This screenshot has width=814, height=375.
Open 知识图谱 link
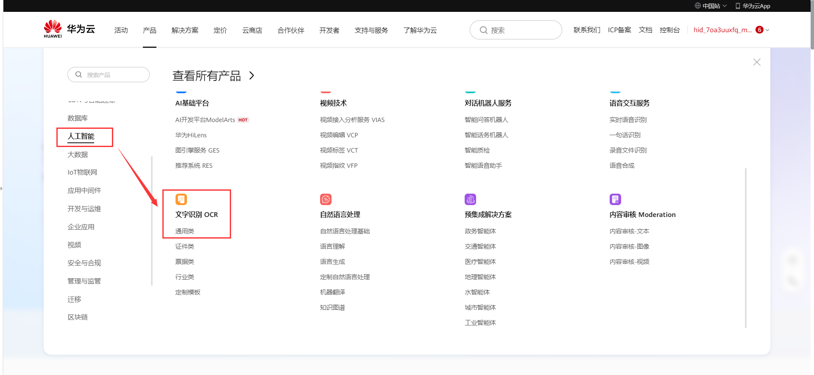[x=333, y=308]
